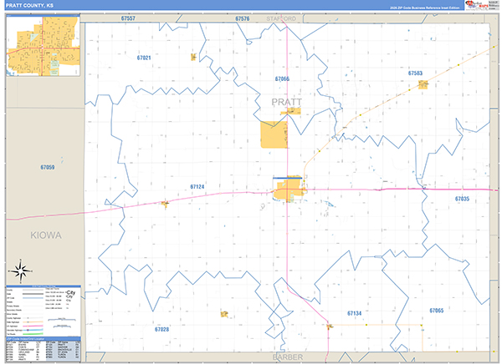
Task: Click the small yellow town in ZIP 67021
Action: (x=193, y=58)
